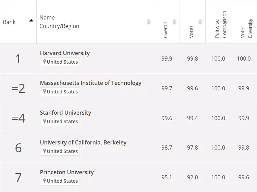Click the Name Country/Region header text
Screen dimensions: 257x192
59,22
